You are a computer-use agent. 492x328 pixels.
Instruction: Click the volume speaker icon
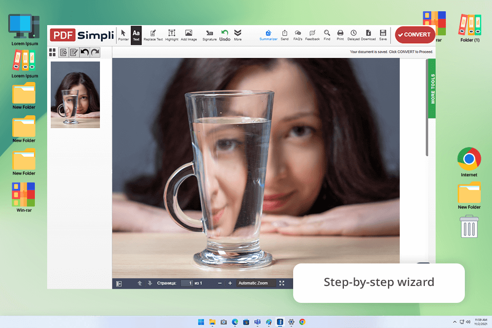pyautogui.click(x=468, y=322)
